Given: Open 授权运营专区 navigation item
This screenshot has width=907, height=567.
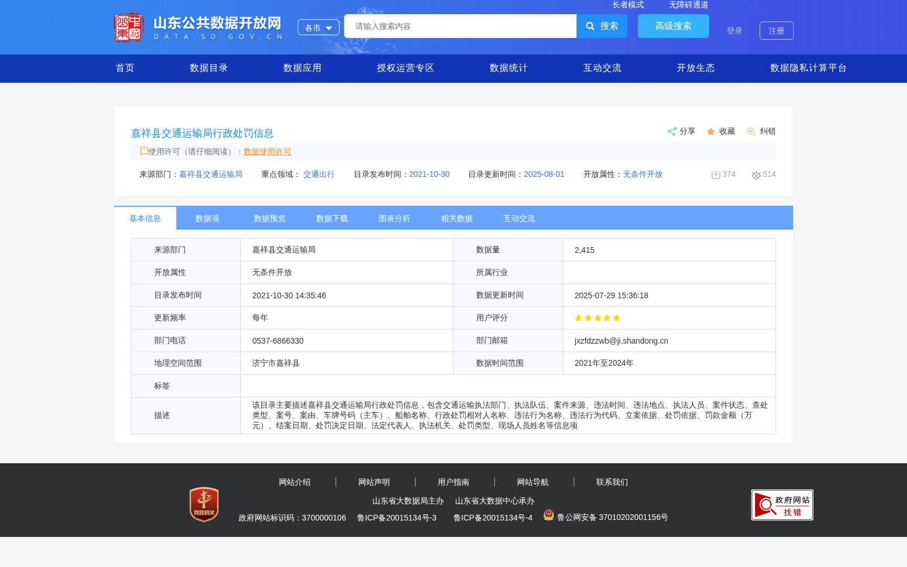Looking at the screenshot, I should (405, 68).
